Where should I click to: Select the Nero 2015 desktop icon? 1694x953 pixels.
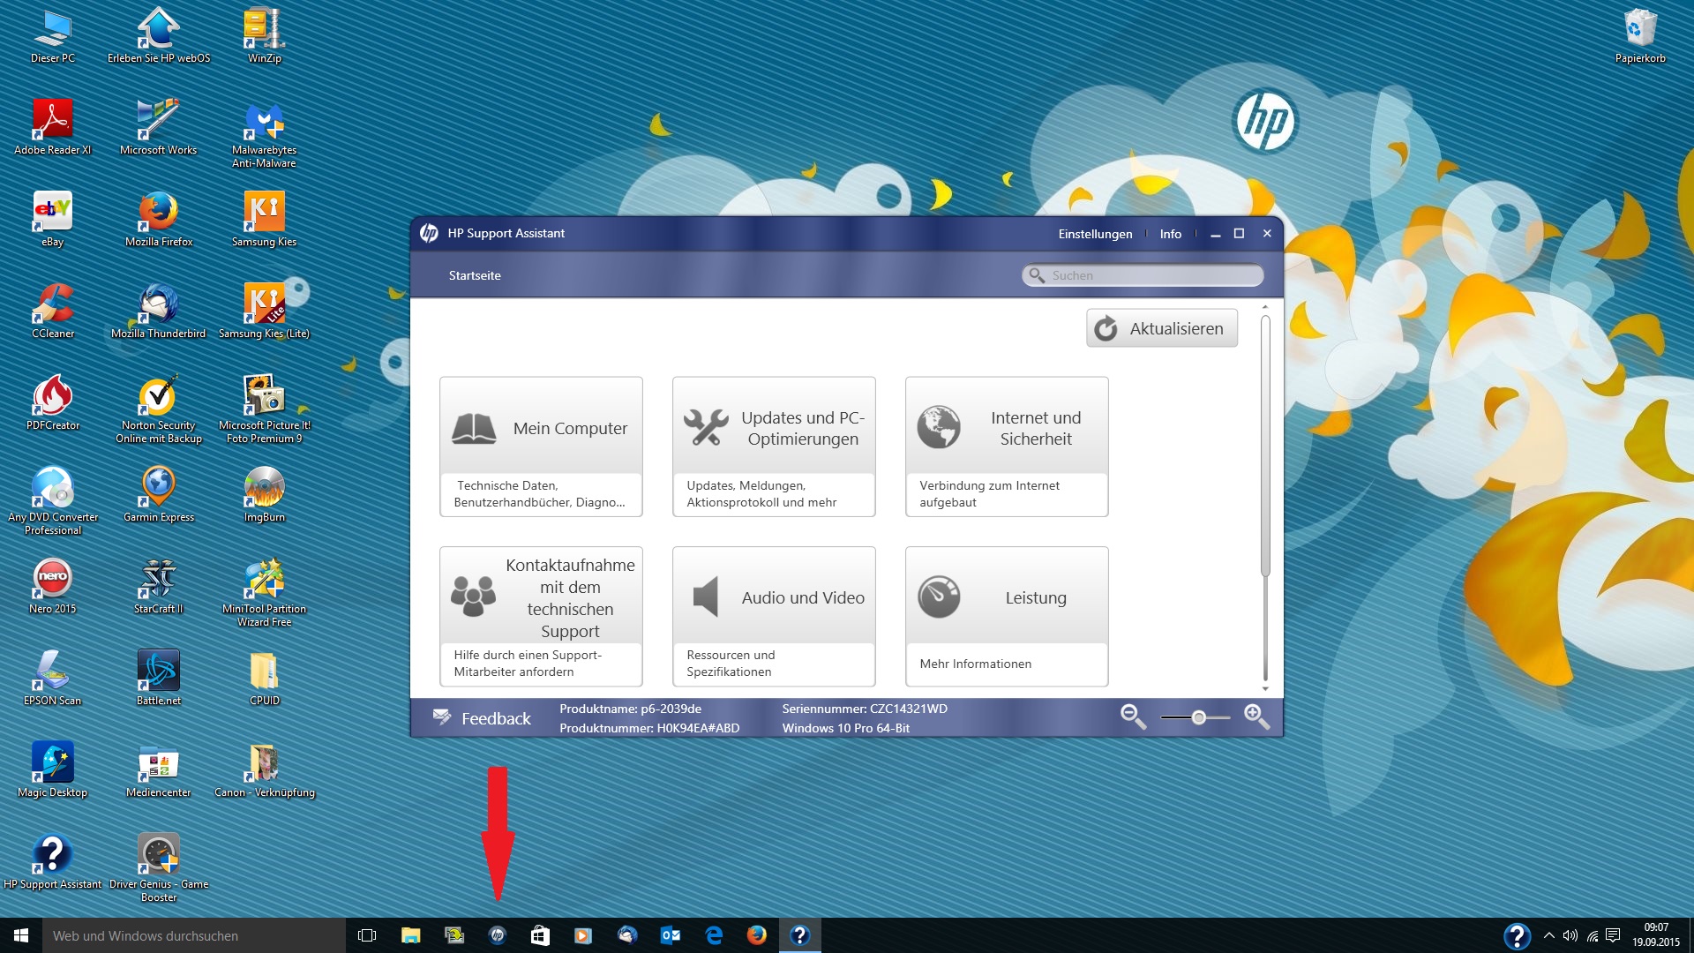click(x=53, y=587)
